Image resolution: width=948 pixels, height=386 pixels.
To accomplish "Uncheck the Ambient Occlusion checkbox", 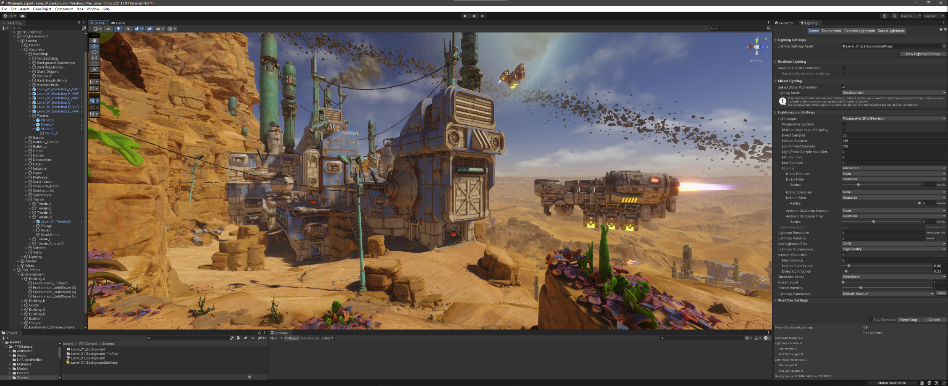I will point(843,255).
